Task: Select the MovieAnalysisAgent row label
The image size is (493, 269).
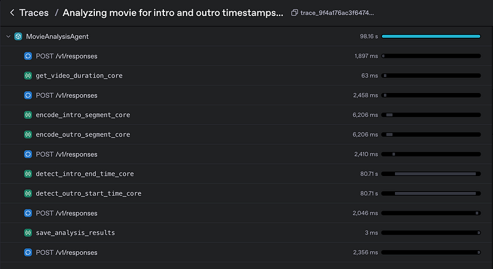Action: coord(57,36)
